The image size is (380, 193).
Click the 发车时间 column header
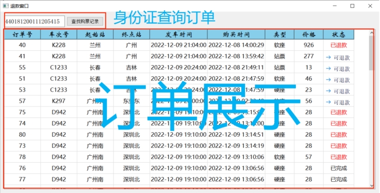coord(179,34)
